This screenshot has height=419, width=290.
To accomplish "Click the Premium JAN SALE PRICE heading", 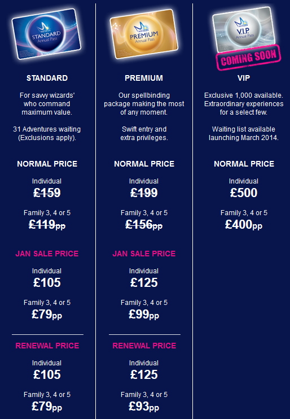I will 144,254.
